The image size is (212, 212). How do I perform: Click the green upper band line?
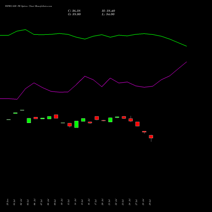(93, 36)
